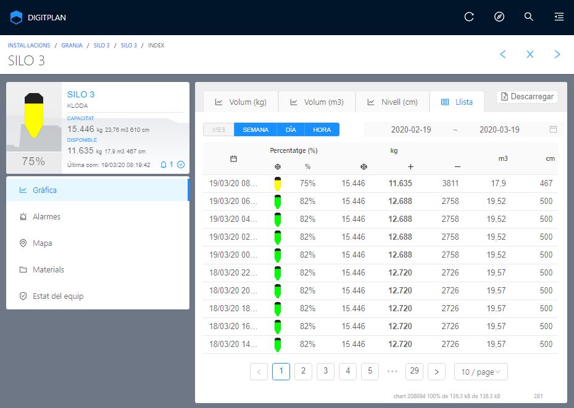Screen dimensions: 574x408
Task: Click the 19/03/20 04… date cell
Action: click(x=233, y=219)
